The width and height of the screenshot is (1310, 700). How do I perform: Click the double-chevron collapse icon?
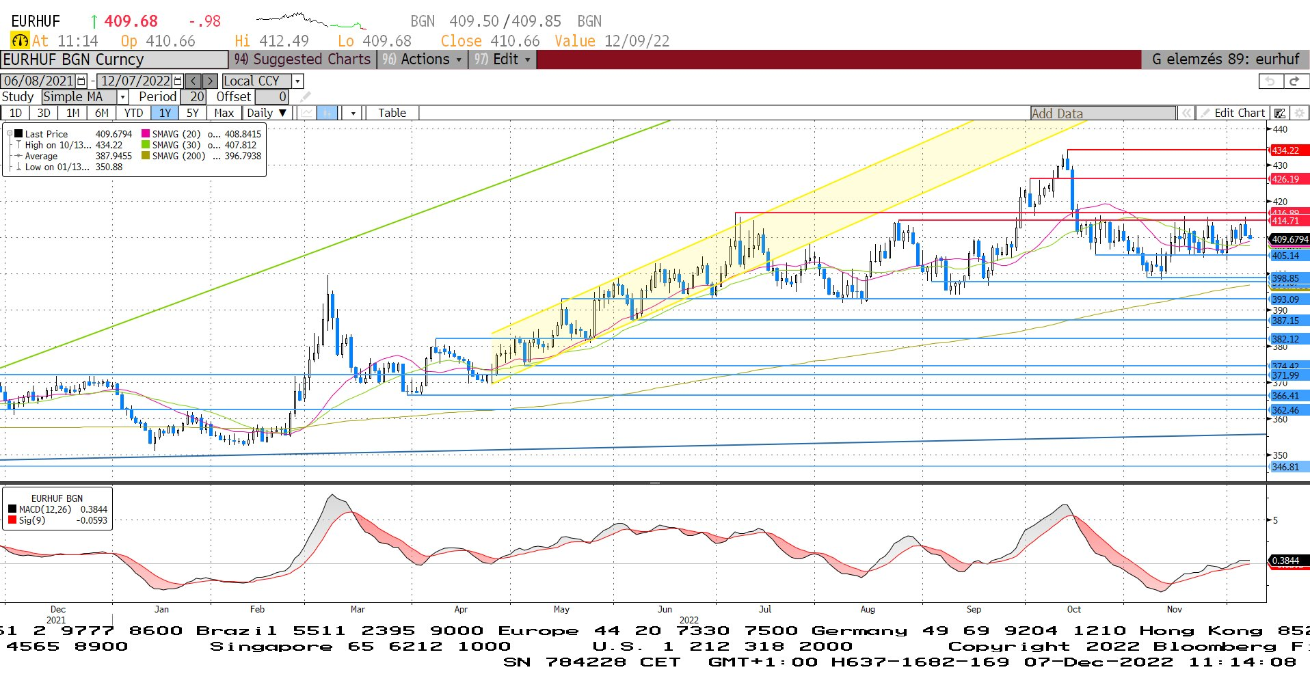pos(1186,113)
